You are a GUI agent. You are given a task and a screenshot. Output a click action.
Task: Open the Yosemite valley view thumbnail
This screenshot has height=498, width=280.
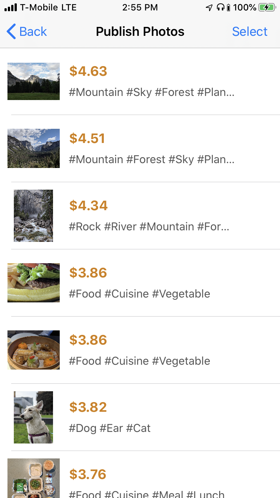click(x=34, y=148)
